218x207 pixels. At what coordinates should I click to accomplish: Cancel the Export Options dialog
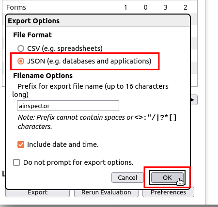127,177
